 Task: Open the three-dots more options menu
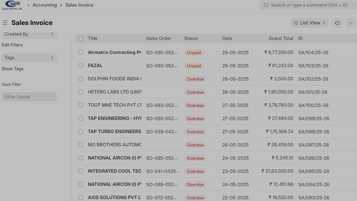351,23
